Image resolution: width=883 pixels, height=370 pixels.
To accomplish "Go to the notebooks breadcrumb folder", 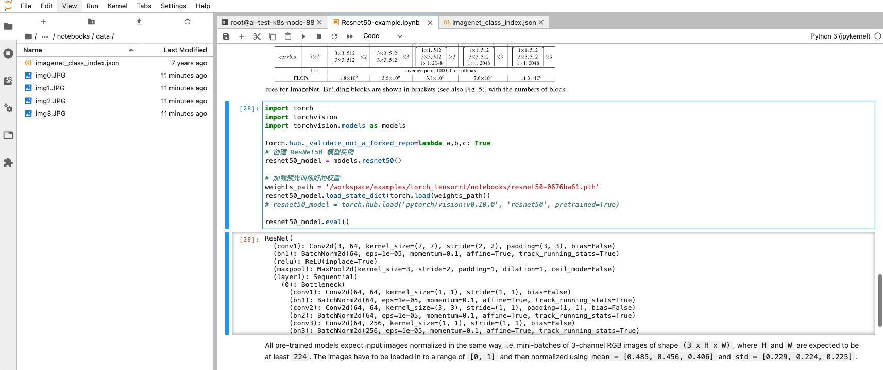I will click(73, 36).
